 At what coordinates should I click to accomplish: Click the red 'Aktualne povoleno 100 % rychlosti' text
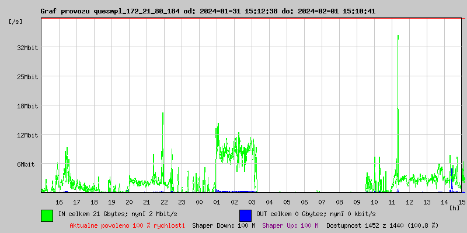click(127, 225)
